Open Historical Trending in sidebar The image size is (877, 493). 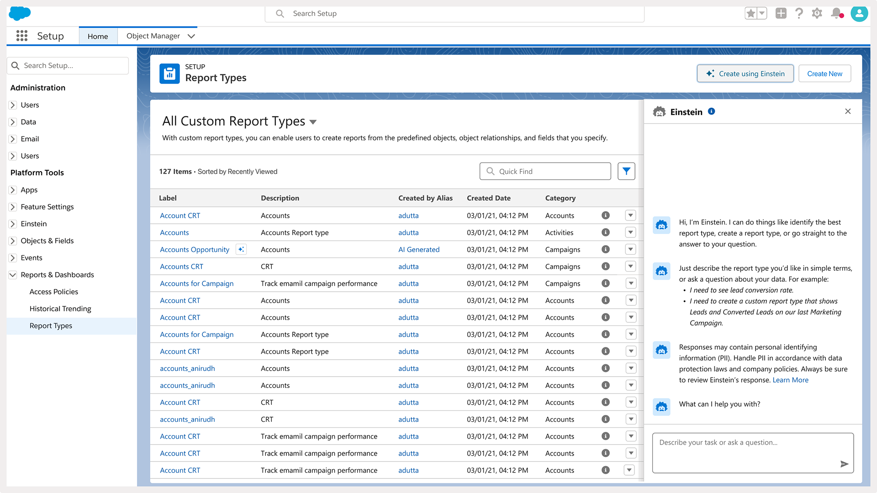pyautogui.click(x=60, y=309)
